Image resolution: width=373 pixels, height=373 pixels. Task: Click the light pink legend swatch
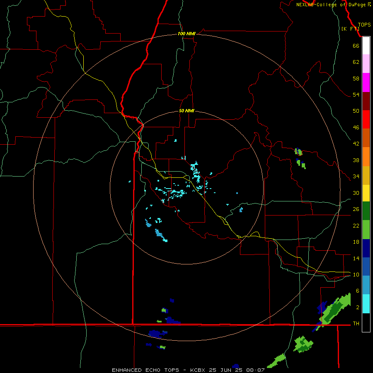[x=366, y=64]
